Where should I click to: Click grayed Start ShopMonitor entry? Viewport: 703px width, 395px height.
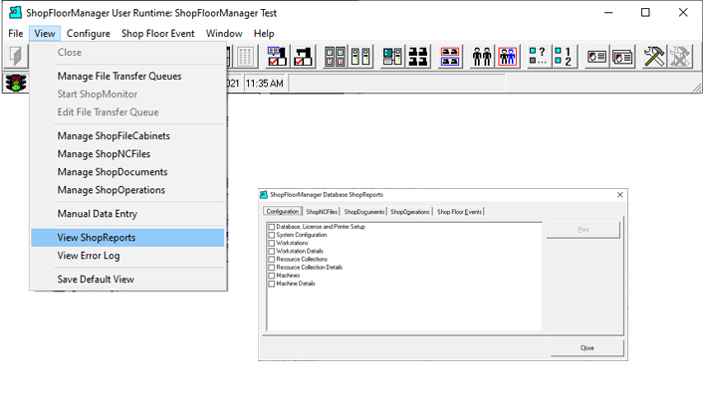127,95
